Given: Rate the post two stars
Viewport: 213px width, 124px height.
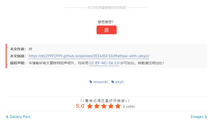Looking at the screenshot, I should 97,106.
